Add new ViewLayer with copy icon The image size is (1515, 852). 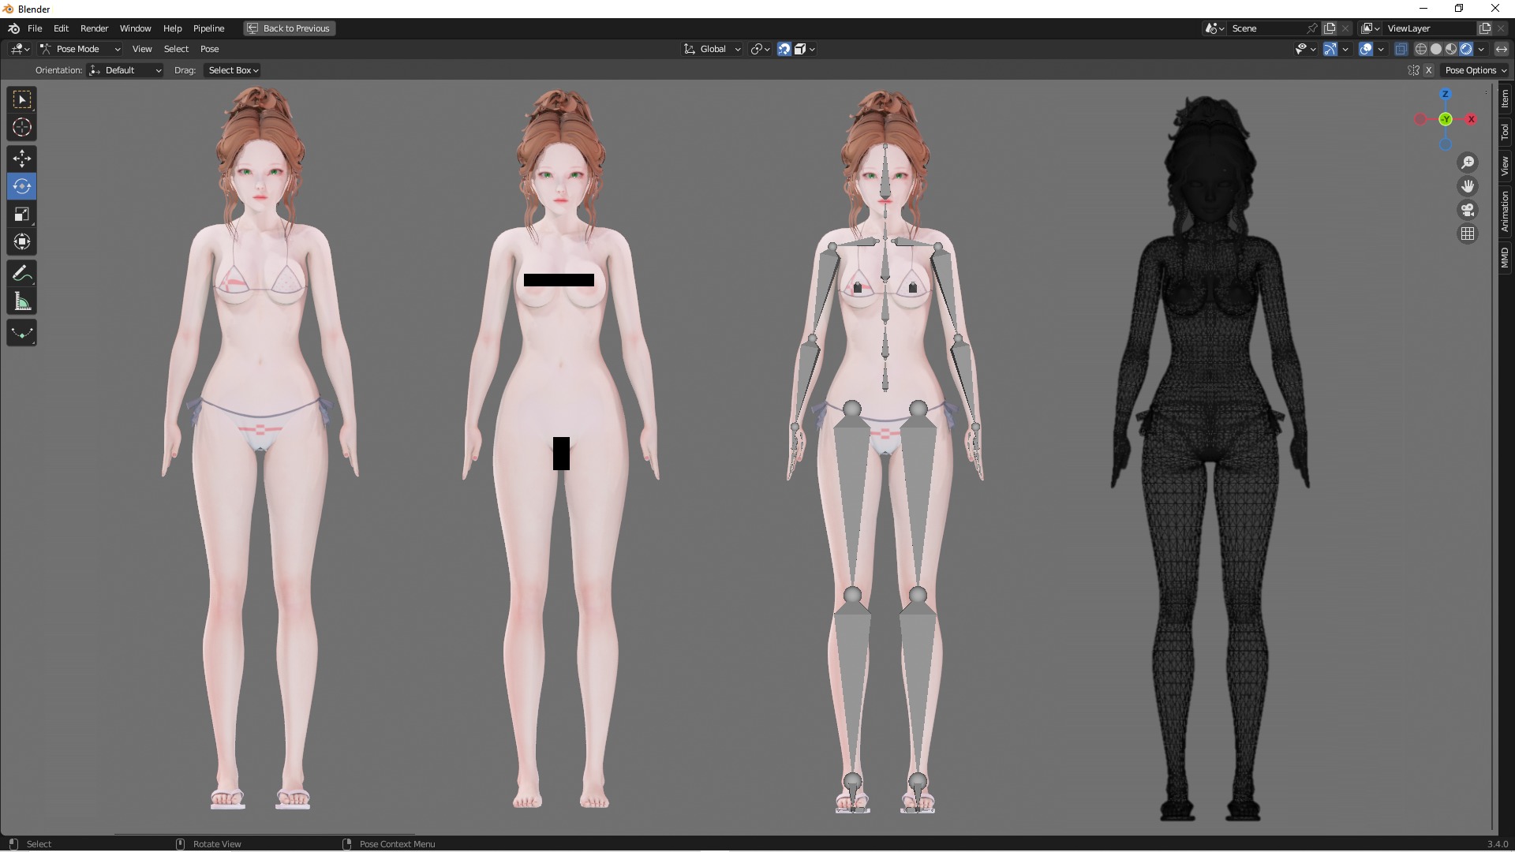click(1484, 28)
